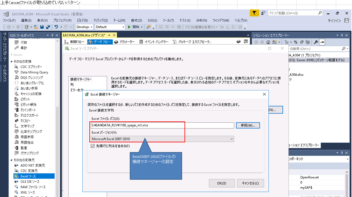Viewport: 352px width, 197px height.
Task: Switch to パラメーター tab
Action: 125,42
